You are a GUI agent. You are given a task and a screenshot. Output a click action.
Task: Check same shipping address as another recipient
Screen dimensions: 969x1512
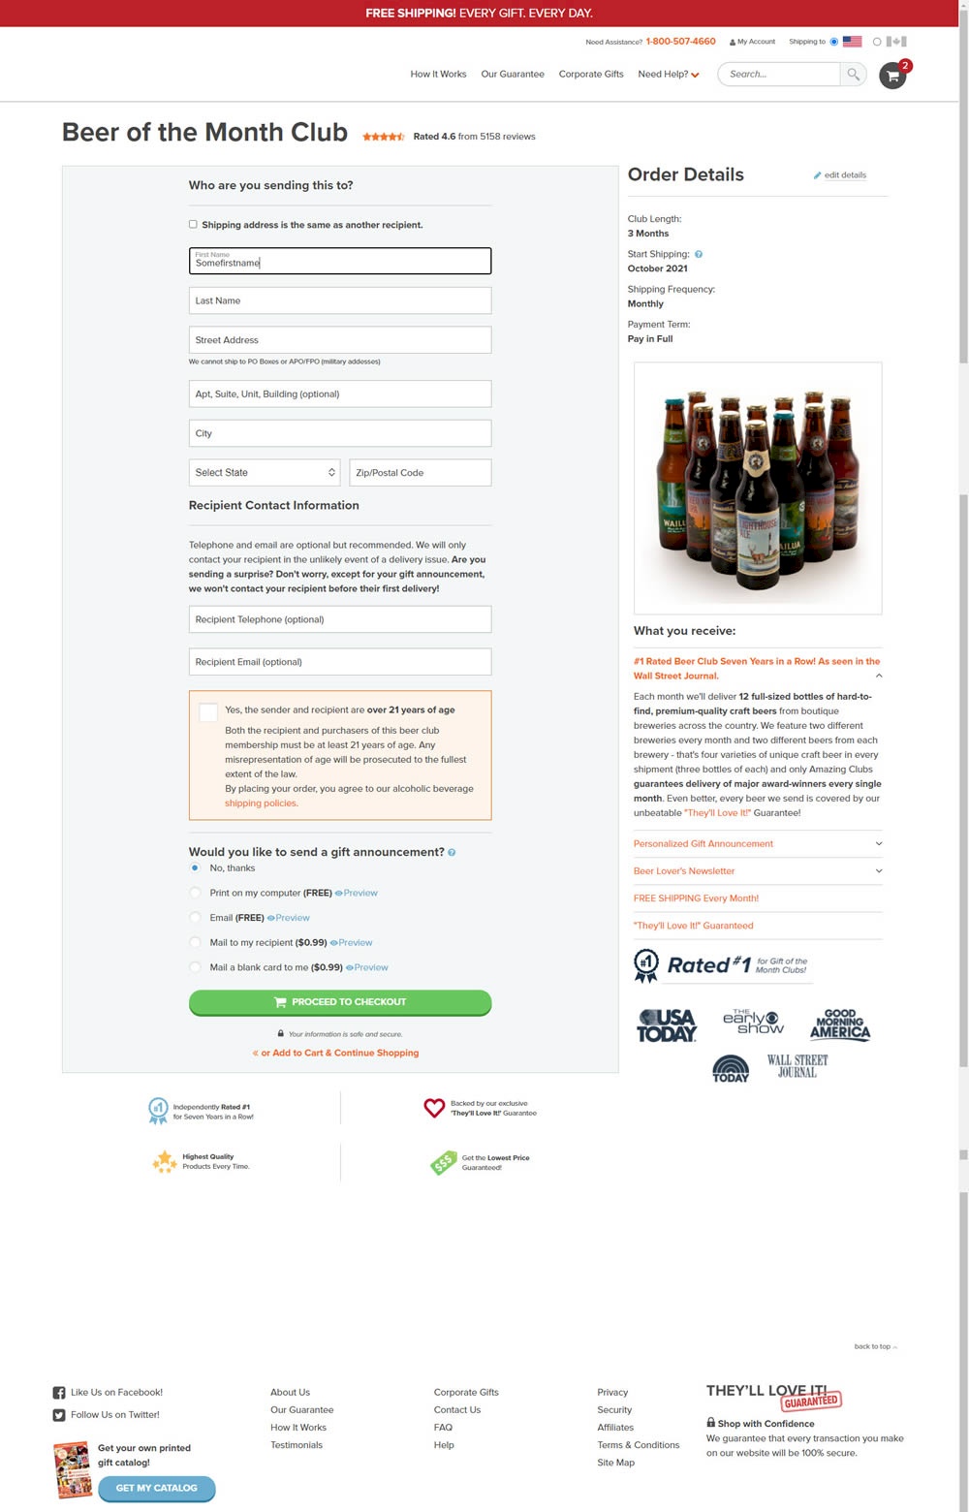click(193, 224)
